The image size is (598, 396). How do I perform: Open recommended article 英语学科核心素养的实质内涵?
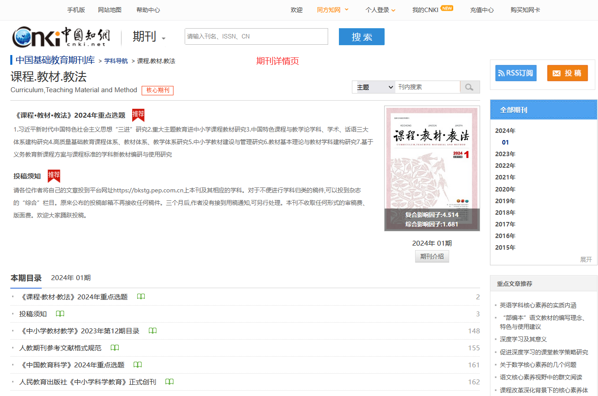coord(538,305)
